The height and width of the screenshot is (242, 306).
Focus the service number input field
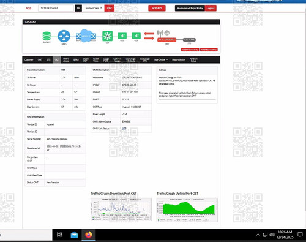pyautogui.click(x=56, y=8)
